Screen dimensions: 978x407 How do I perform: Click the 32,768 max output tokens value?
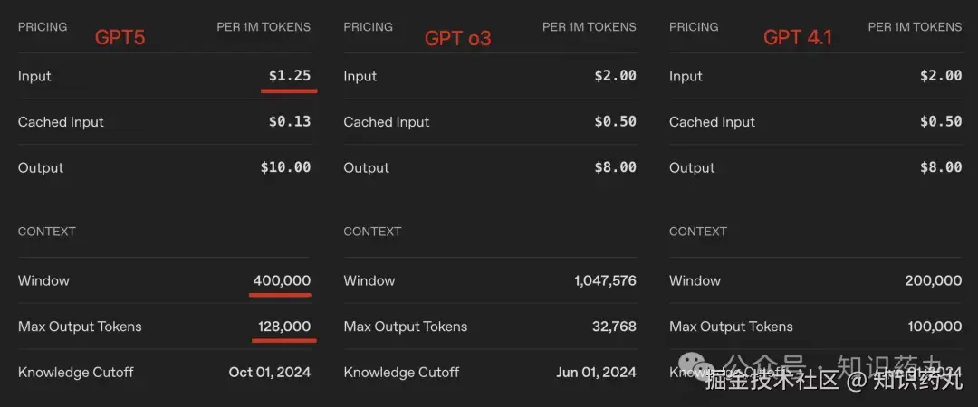pyautogui.click(x=614, y=327)
